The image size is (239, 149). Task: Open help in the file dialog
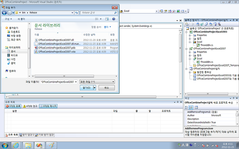click(114, 19)
